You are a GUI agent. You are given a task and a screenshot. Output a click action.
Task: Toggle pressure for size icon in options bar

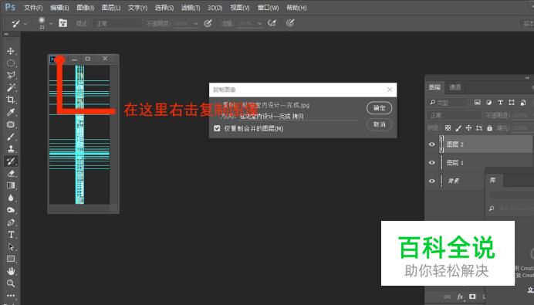coord(290,23)
